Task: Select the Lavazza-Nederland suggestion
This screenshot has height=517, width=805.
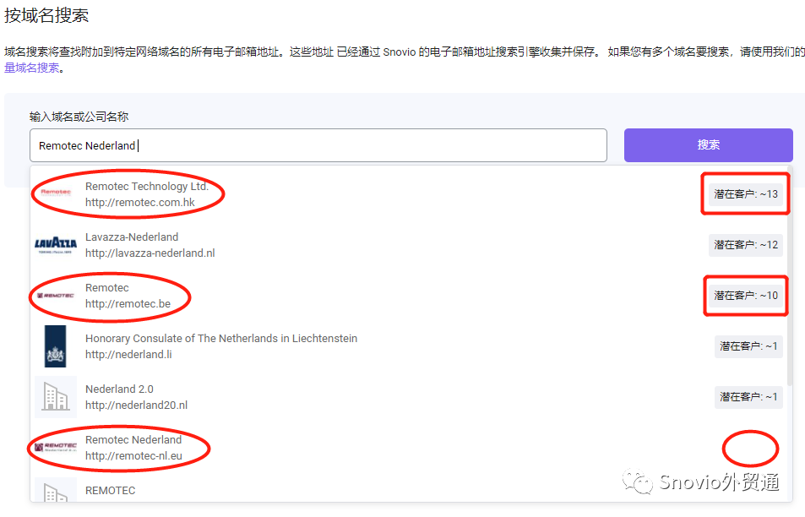Action: [x=408, y=245]
